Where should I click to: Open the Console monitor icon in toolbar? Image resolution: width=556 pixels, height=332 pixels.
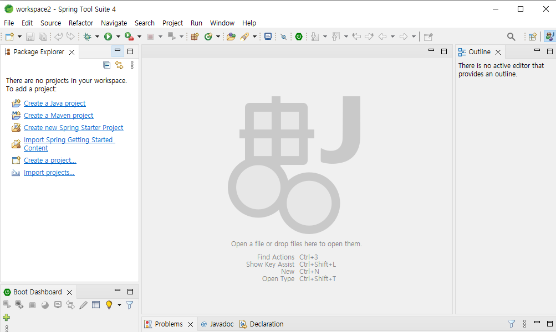tap(268, 37)
